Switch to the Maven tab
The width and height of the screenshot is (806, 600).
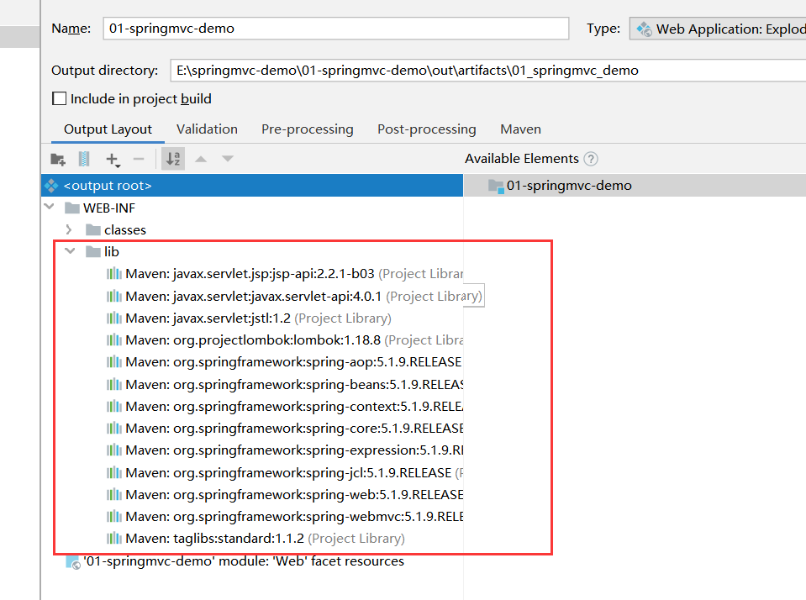[521, 129]
